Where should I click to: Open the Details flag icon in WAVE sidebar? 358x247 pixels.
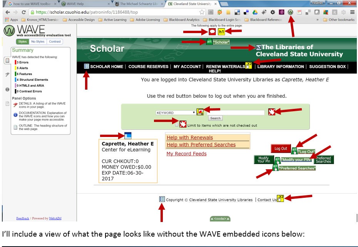(x=7, y=74)
